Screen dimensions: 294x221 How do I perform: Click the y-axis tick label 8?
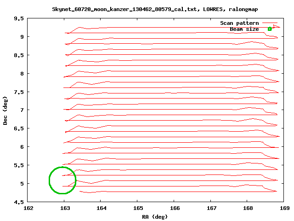[x=22, y=74]
